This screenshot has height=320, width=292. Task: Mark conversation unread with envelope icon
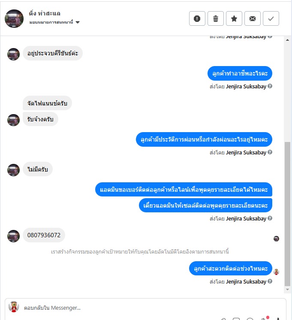pyautogui.click(x=253, y=18)
